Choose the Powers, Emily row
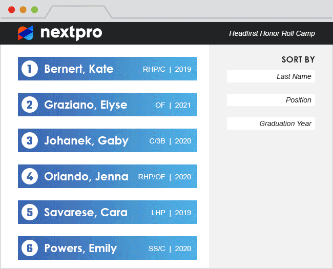The height and width of the screenshot is (269, 333). tap(108, 248)
